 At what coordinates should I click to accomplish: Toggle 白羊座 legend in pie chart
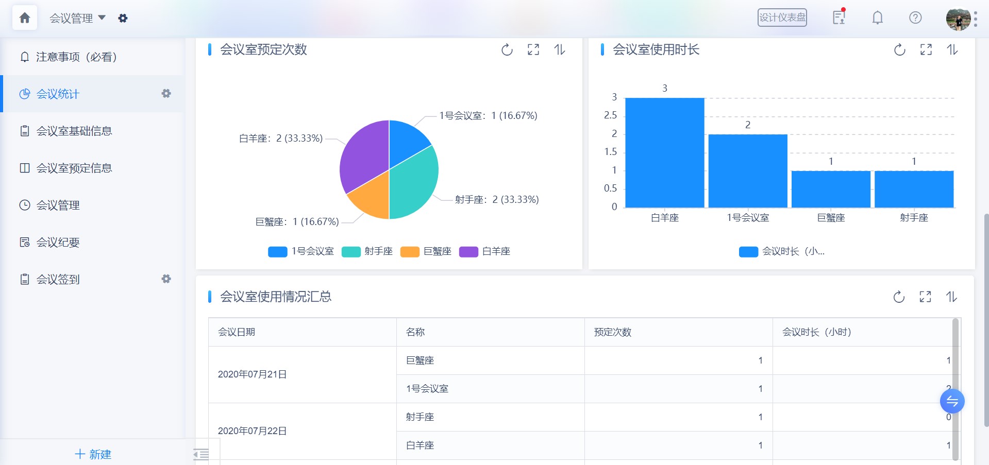tap(485, 251)
